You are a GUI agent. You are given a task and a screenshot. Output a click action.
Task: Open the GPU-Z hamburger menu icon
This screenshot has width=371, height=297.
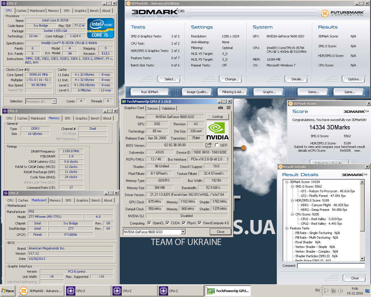point(228,108)
